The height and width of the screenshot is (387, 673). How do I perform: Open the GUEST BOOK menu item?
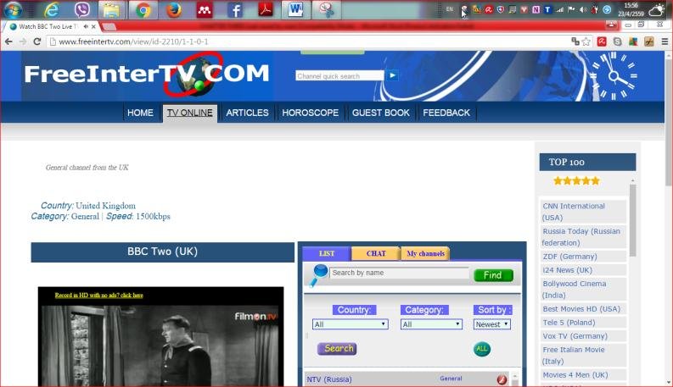tap(381, 113)
